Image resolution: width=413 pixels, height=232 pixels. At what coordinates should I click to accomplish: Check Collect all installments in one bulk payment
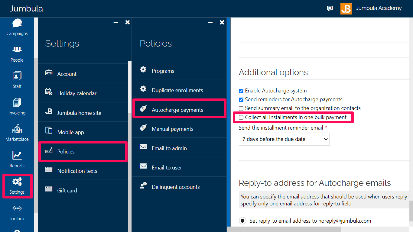coord(241,117)
